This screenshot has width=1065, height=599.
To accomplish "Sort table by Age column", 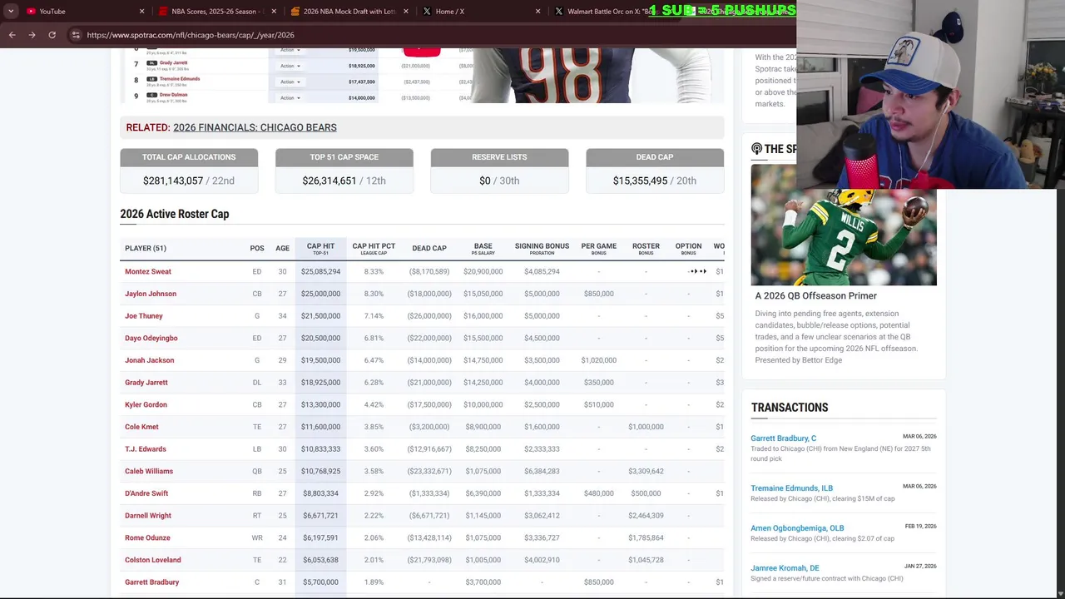I will [282, 248].
